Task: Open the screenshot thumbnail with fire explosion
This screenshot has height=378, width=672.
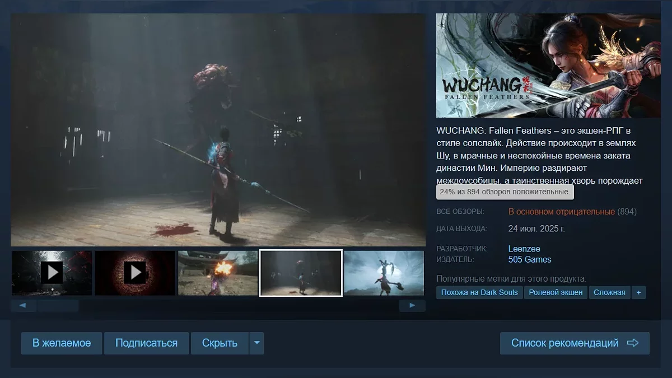Action: (218, 273)
